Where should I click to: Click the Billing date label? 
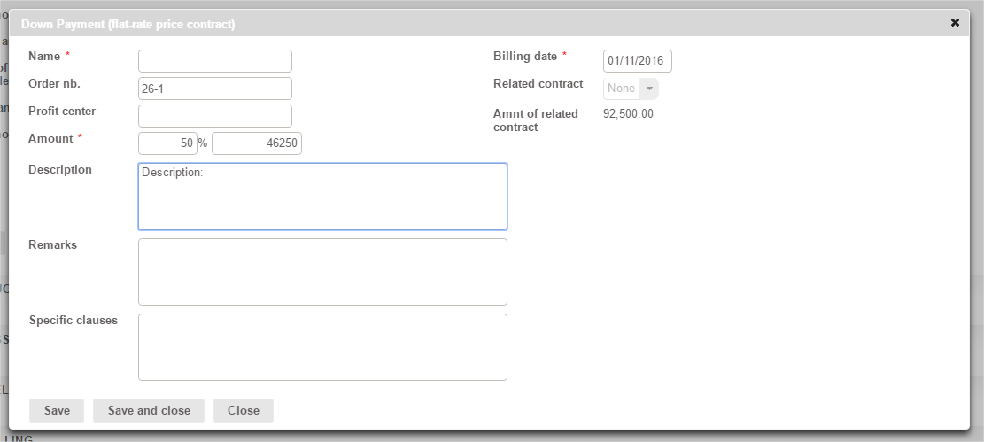point(525,57)
